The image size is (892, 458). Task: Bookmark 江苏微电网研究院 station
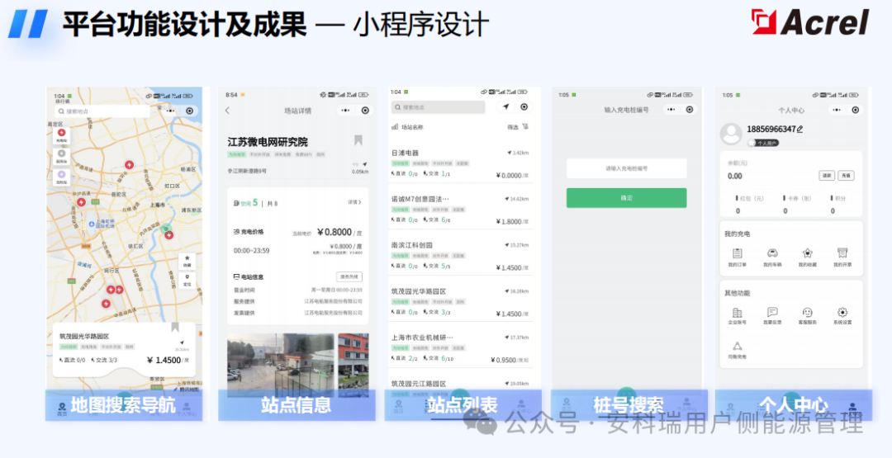pos(358,140)
